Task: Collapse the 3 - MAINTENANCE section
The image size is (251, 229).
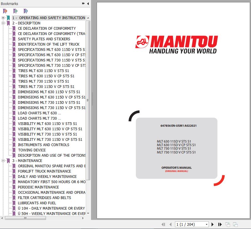Action: click(x=3, y=161)
